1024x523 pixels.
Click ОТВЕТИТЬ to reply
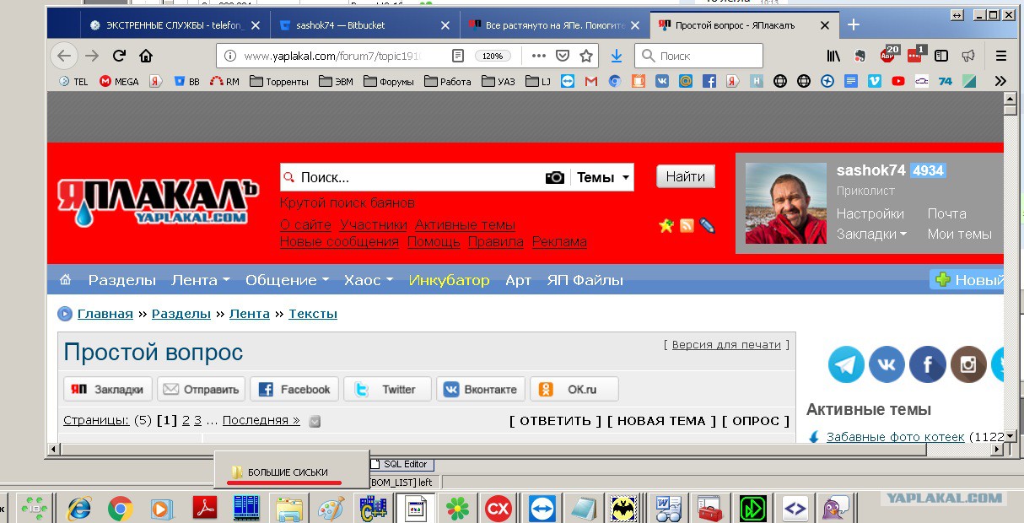pos(556,420)
